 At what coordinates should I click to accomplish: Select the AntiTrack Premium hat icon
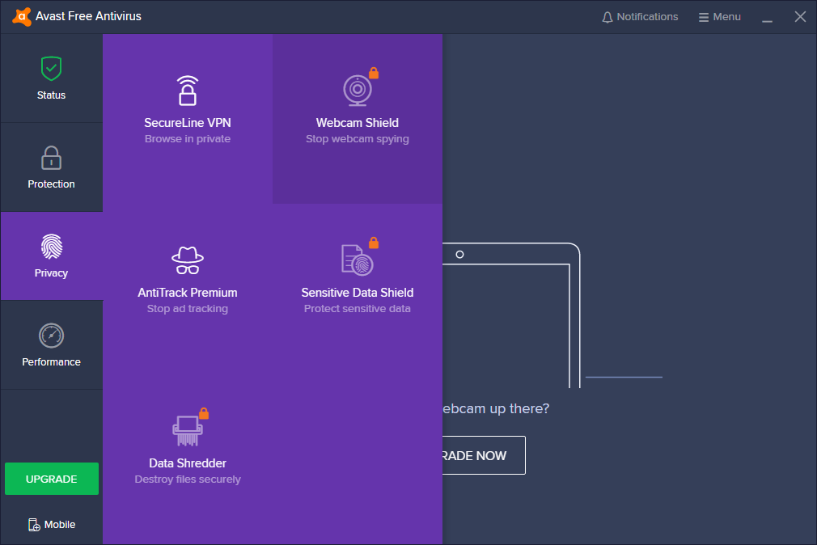(x=188, y=260)
